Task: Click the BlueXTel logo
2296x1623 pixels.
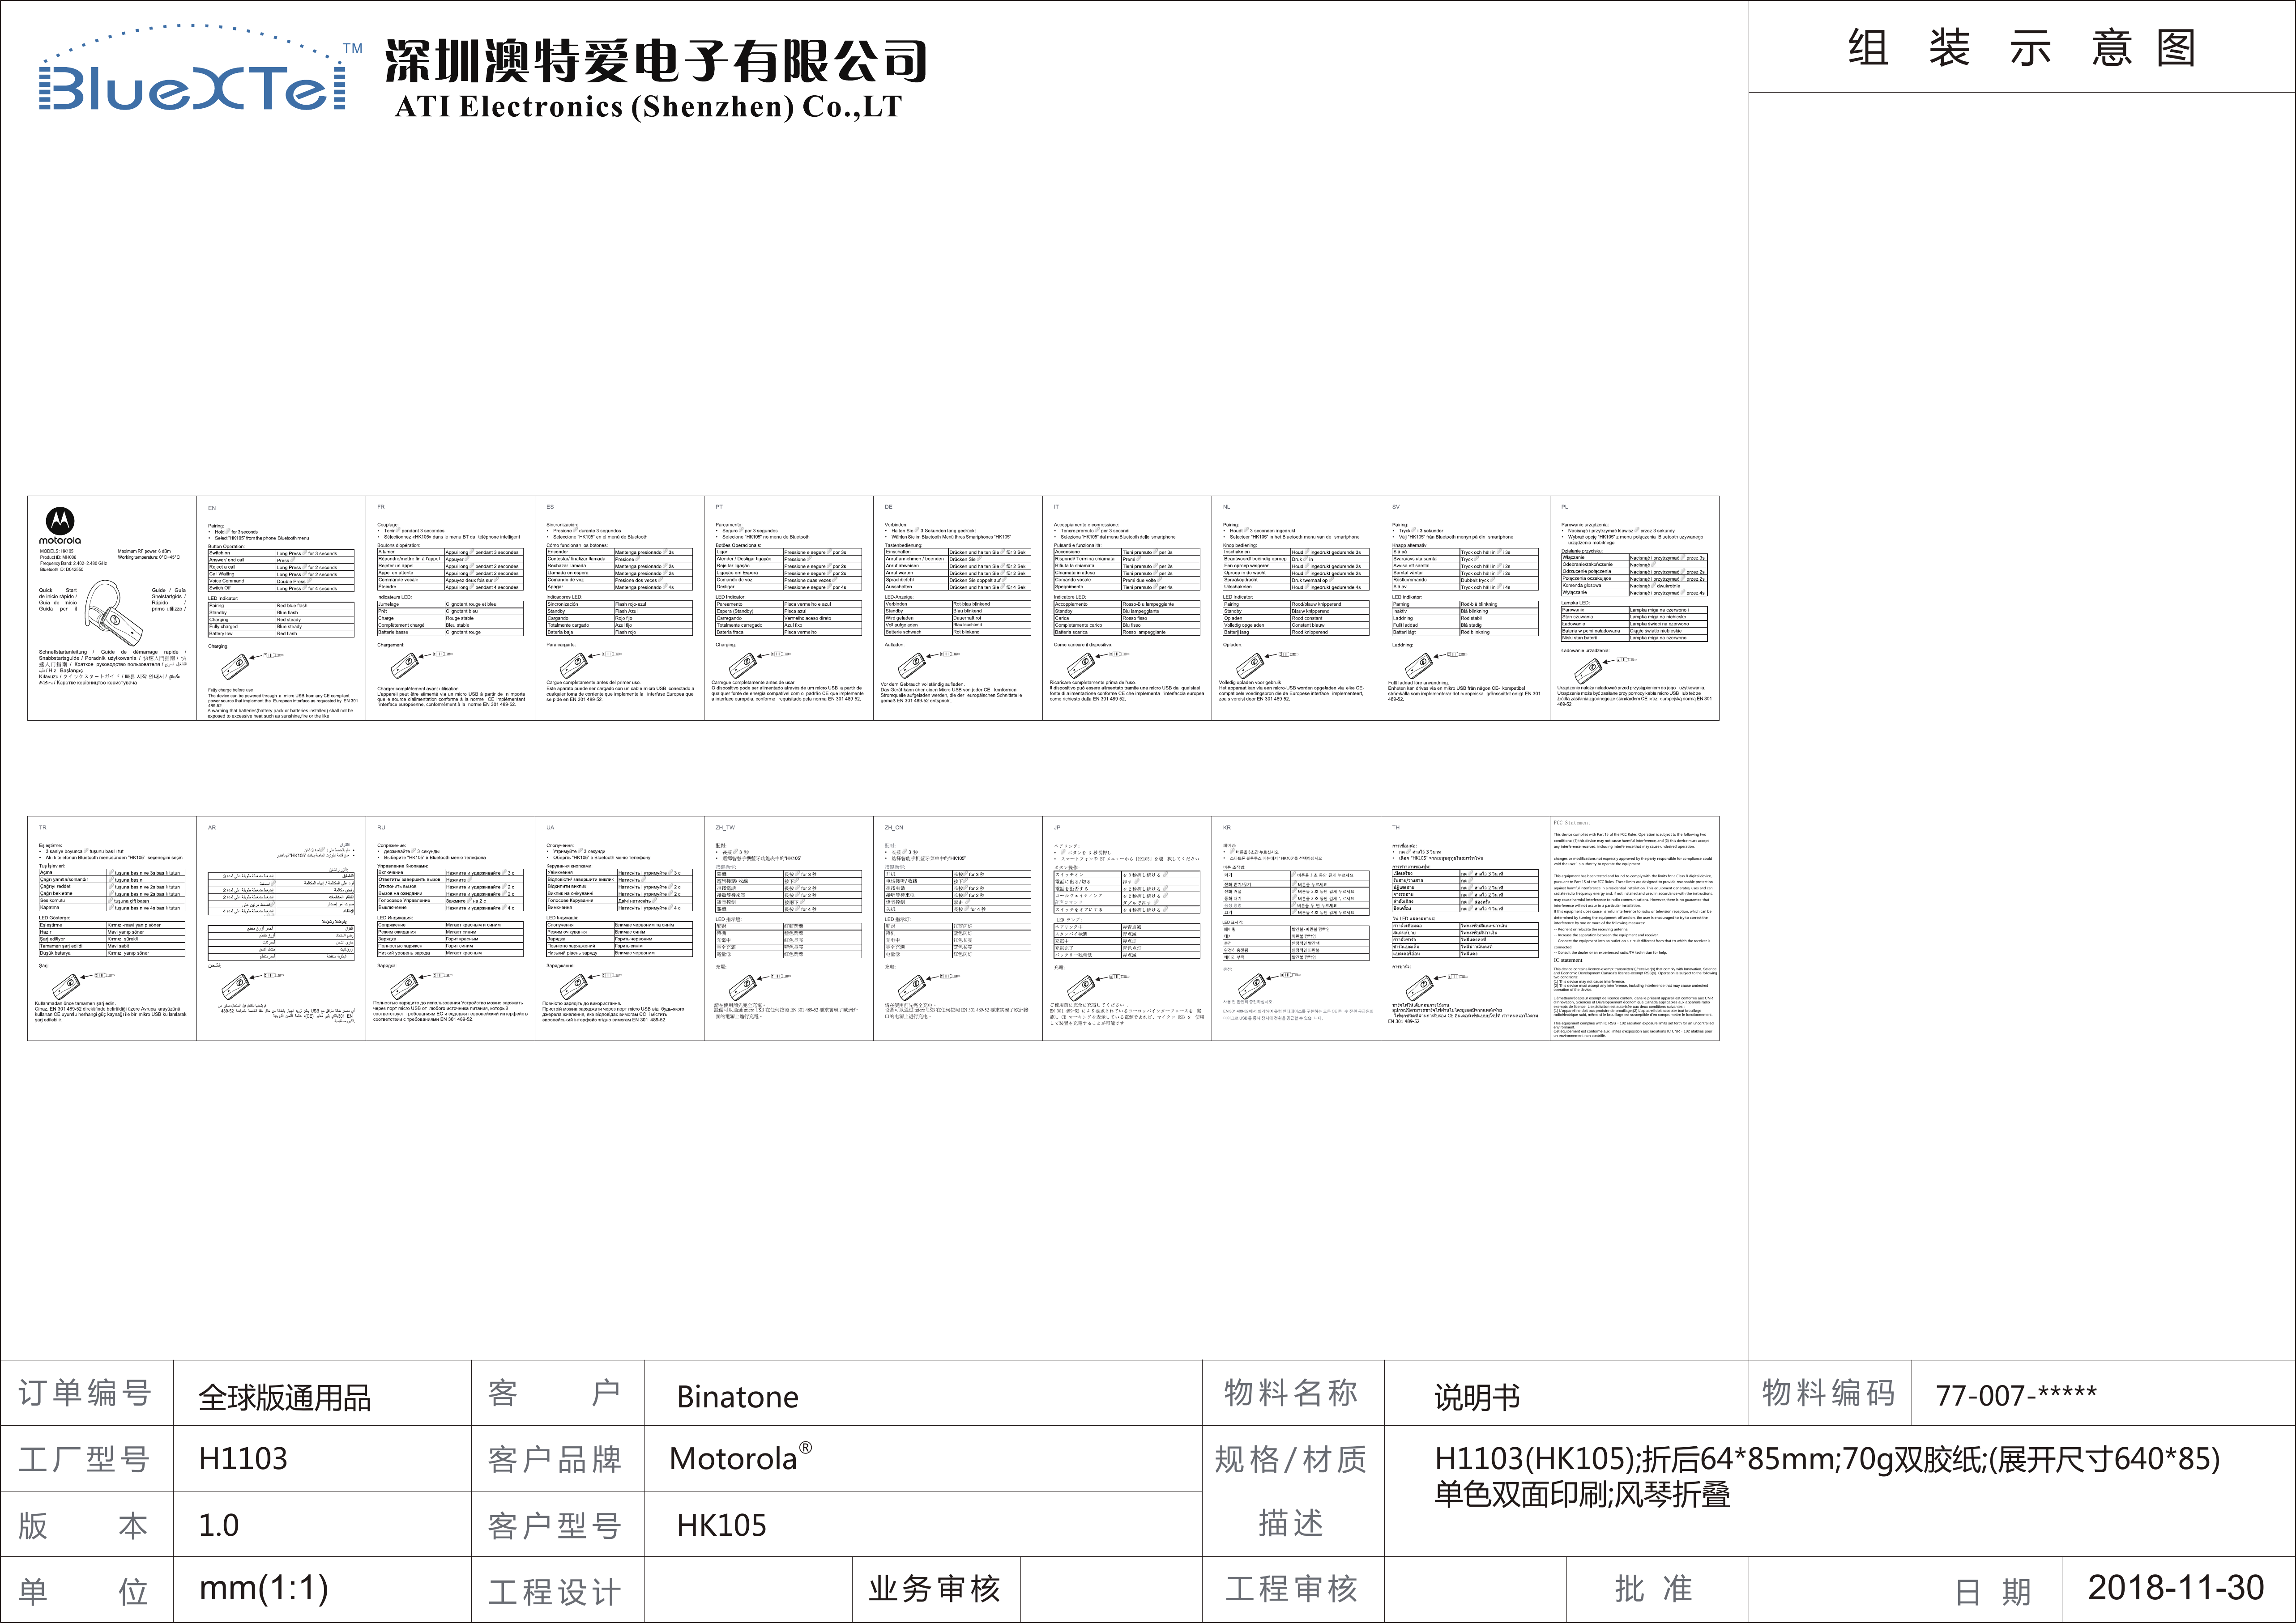Action: [x=200, y=68]
